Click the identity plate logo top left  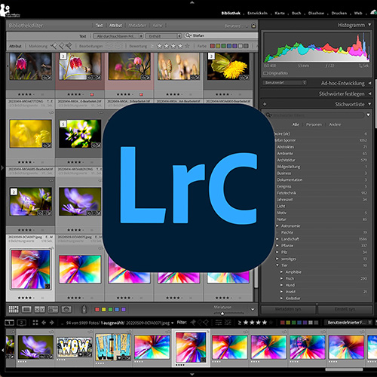pyautogui.click(x=10, y=11)
